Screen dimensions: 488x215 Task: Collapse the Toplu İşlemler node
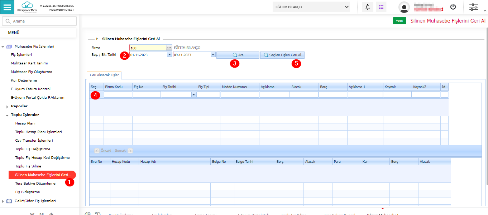coord(7,115)
